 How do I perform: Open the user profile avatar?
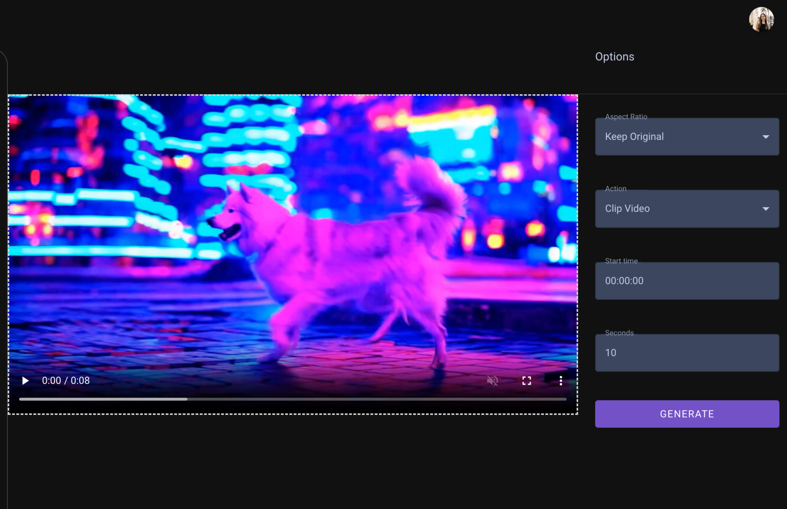(x=761, y=19)
